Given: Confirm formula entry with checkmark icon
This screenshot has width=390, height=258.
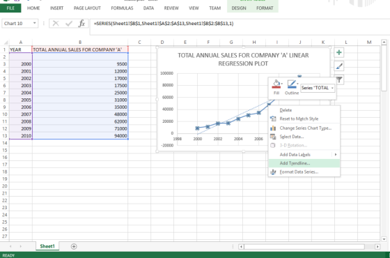Looking at the screenshot, I should [x=69, y=24].
